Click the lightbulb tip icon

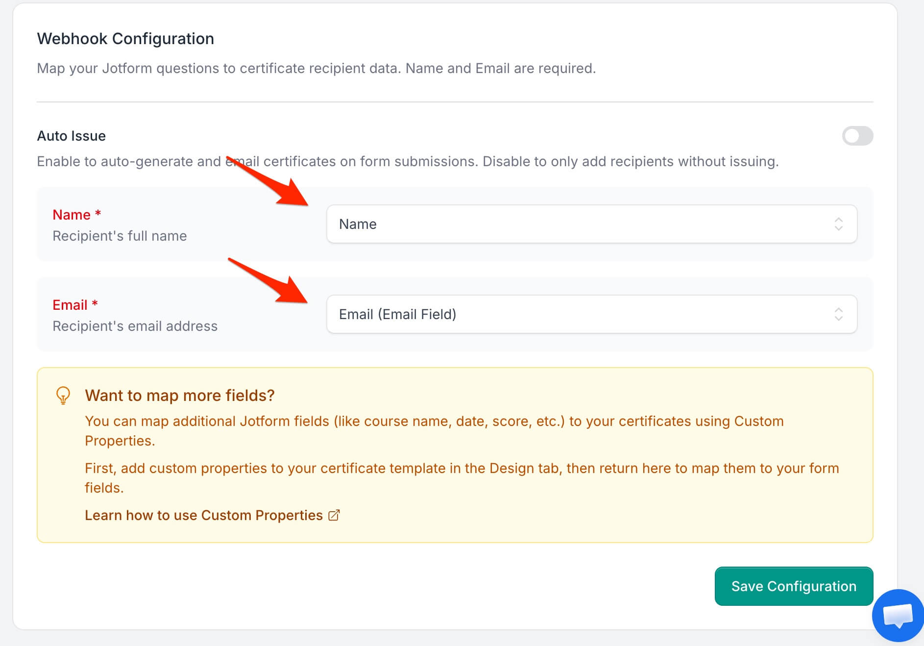click(x=63, y=396)
